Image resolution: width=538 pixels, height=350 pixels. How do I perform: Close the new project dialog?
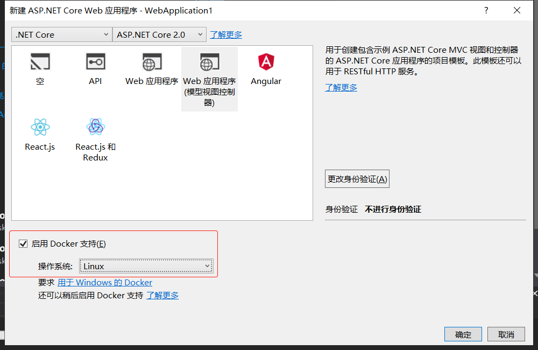517,10
